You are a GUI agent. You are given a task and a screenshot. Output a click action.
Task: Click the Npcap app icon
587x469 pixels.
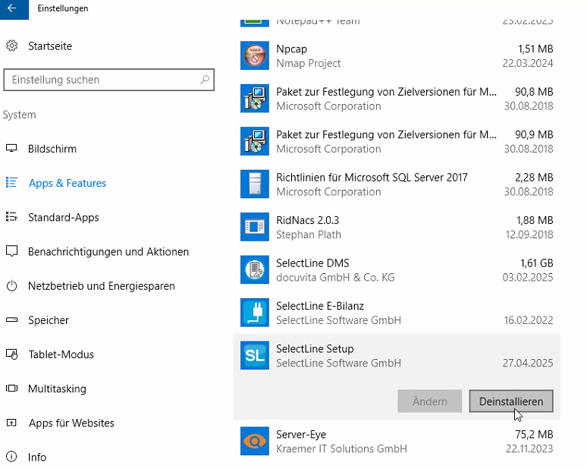click(x=255, y=55)
